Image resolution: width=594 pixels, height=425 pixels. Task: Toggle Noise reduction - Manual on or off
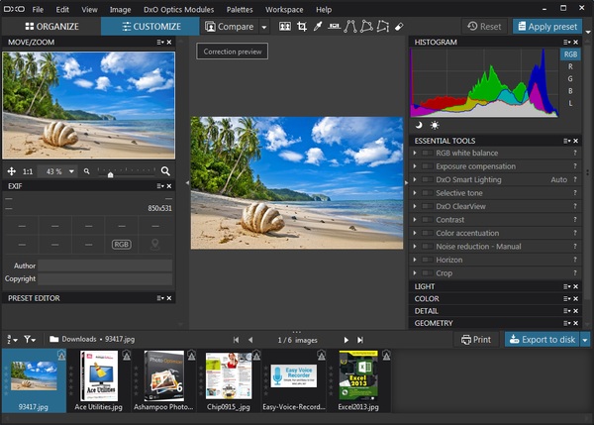pos(427,247)
